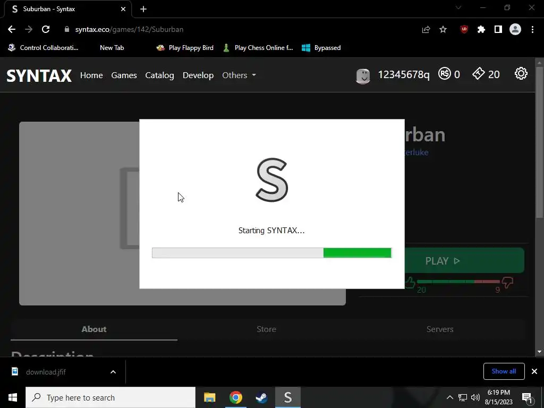The width and height of the screenshot is (544, 408).
Task: Switch to the Servers tab
Action: tap(440, 329)
